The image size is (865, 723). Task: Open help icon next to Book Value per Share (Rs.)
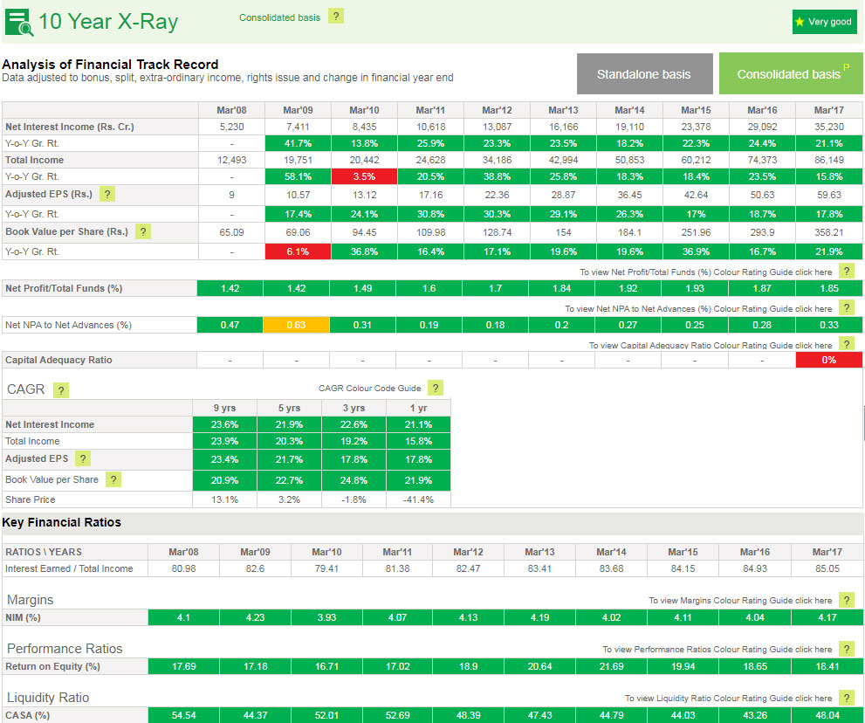click(x=143, y=231)
